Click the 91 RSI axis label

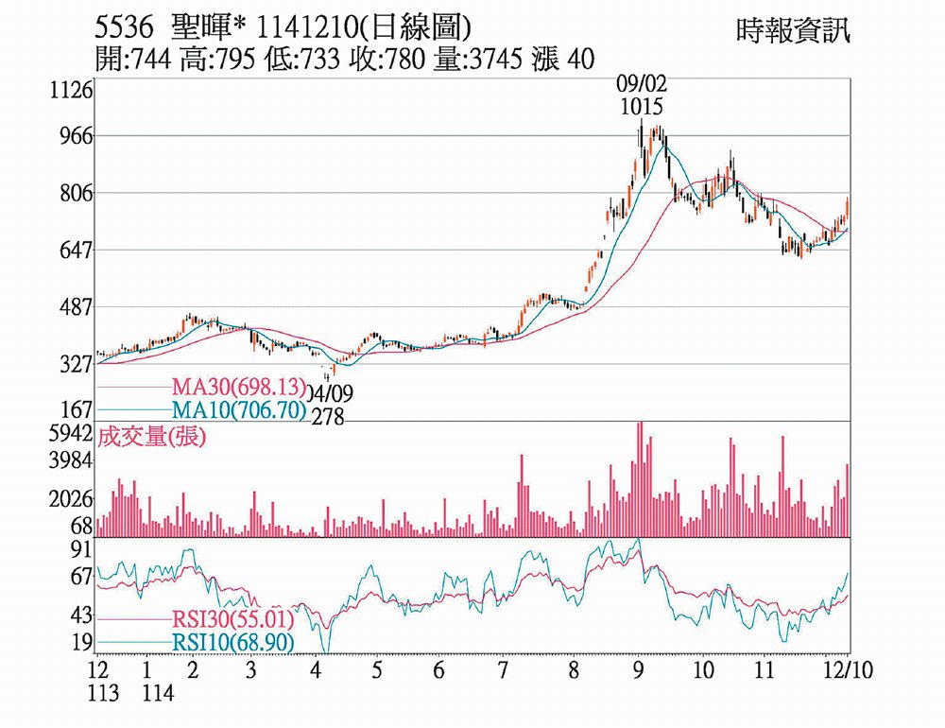coord(83,549)
